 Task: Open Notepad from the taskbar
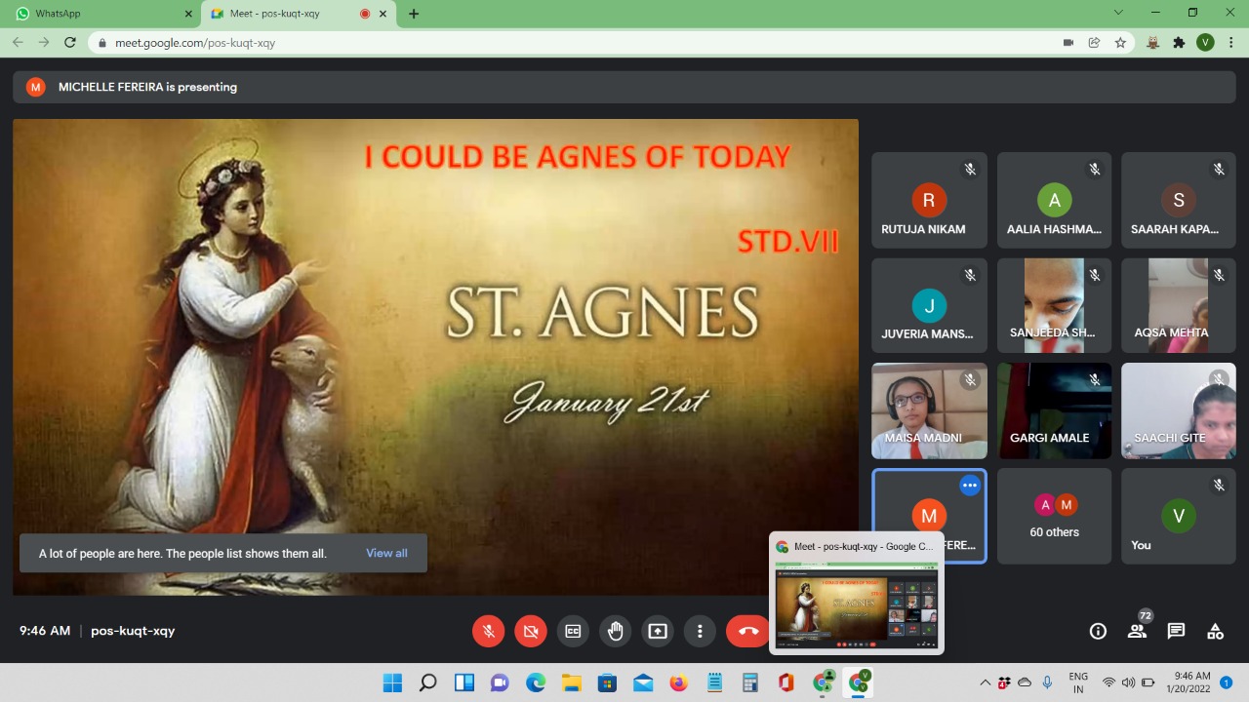714,682
